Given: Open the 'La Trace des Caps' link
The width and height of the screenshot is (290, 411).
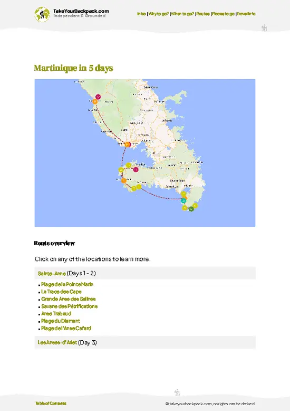Looking at the screenshot, I should point(61,292).
